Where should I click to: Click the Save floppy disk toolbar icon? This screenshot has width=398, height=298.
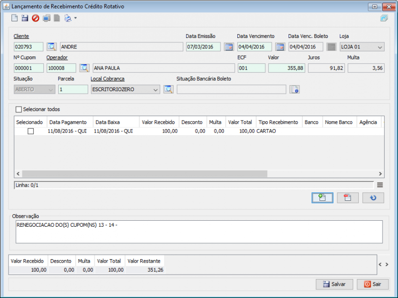(25, 18)
